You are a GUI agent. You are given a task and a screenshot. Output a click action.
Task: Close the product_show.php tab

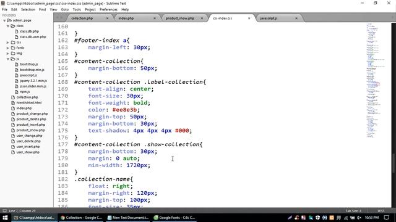tap(202, 18)
